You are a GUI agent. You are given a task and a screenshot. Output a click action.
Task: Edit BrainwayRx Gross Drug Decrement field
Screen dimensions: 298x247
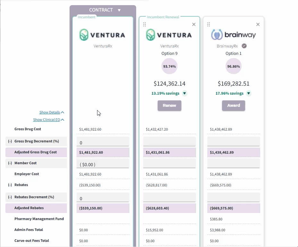click(233, 141)
